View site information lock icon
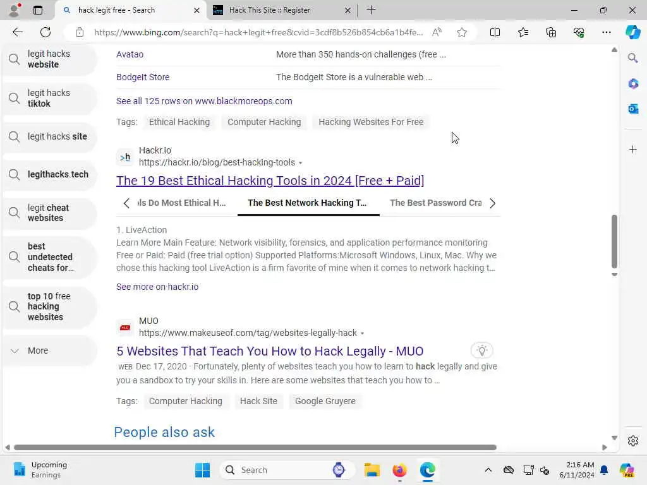Screen dimensions: 647x485 [x=80, y=32]
